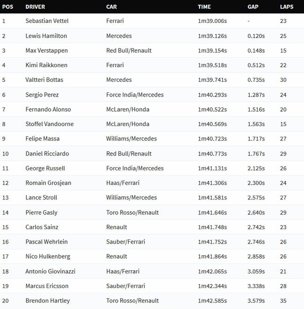The height and width of the screenshot is (309, 304).
Task: Click Kimi Raikkonen driver entry
Action: point(46,65)
